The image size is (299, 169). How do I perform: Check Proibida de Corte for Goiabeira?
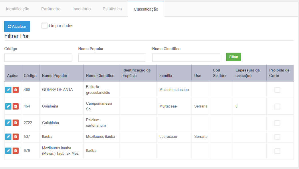click(x=277, y=106)
